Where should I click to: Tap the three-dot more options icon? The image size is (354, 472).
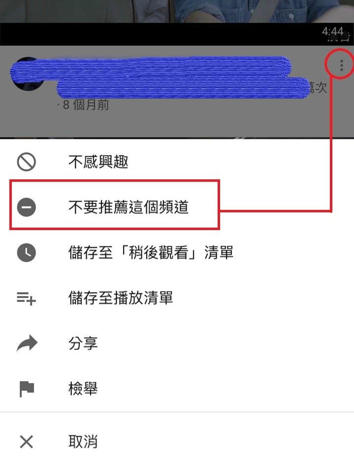click(x=341, y=66)
